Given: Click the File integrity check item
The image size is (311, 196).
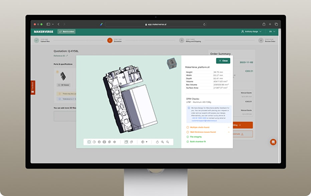Looking at the screenshot, I should pyautogui.click(x=194, y=137).
